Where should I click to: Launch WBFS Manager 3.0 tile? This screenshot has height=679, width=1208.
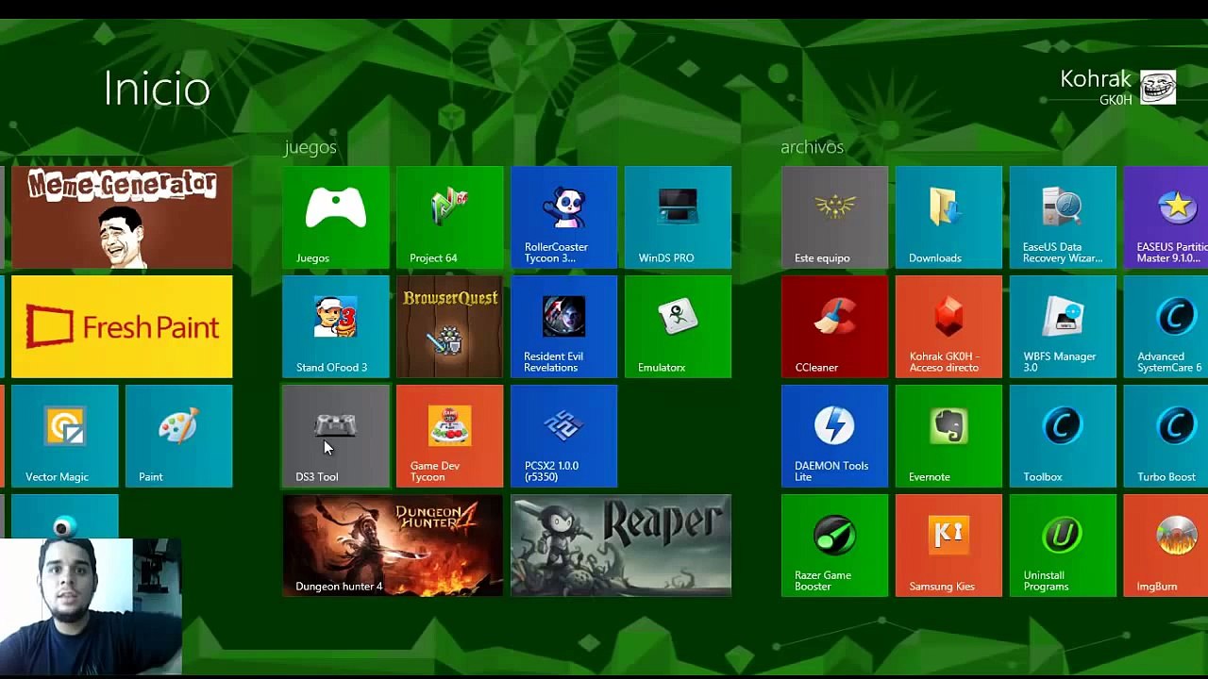1064,327
